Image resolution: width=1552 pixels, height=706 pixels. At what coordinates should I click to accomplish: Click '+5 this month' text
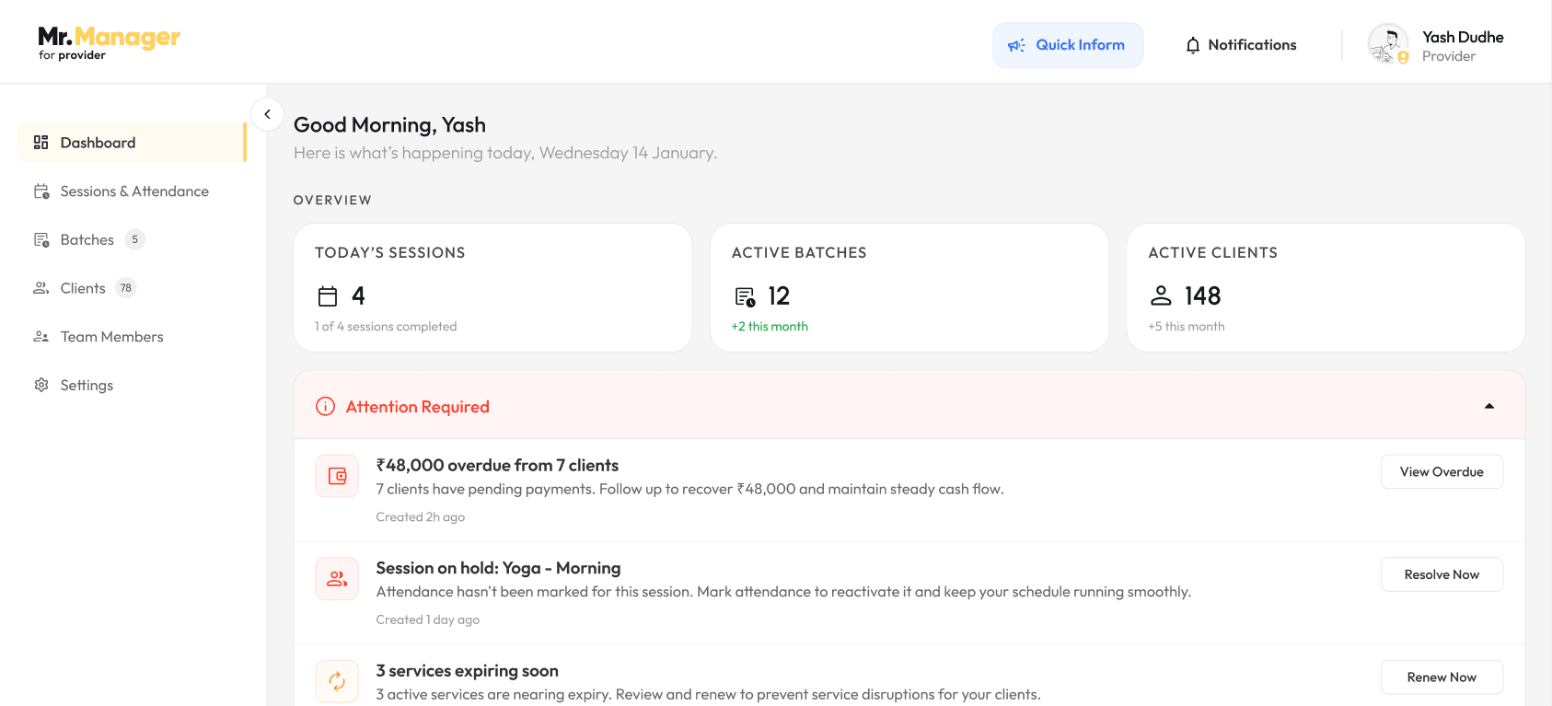pyautogui.click(x=1187, y=327)
